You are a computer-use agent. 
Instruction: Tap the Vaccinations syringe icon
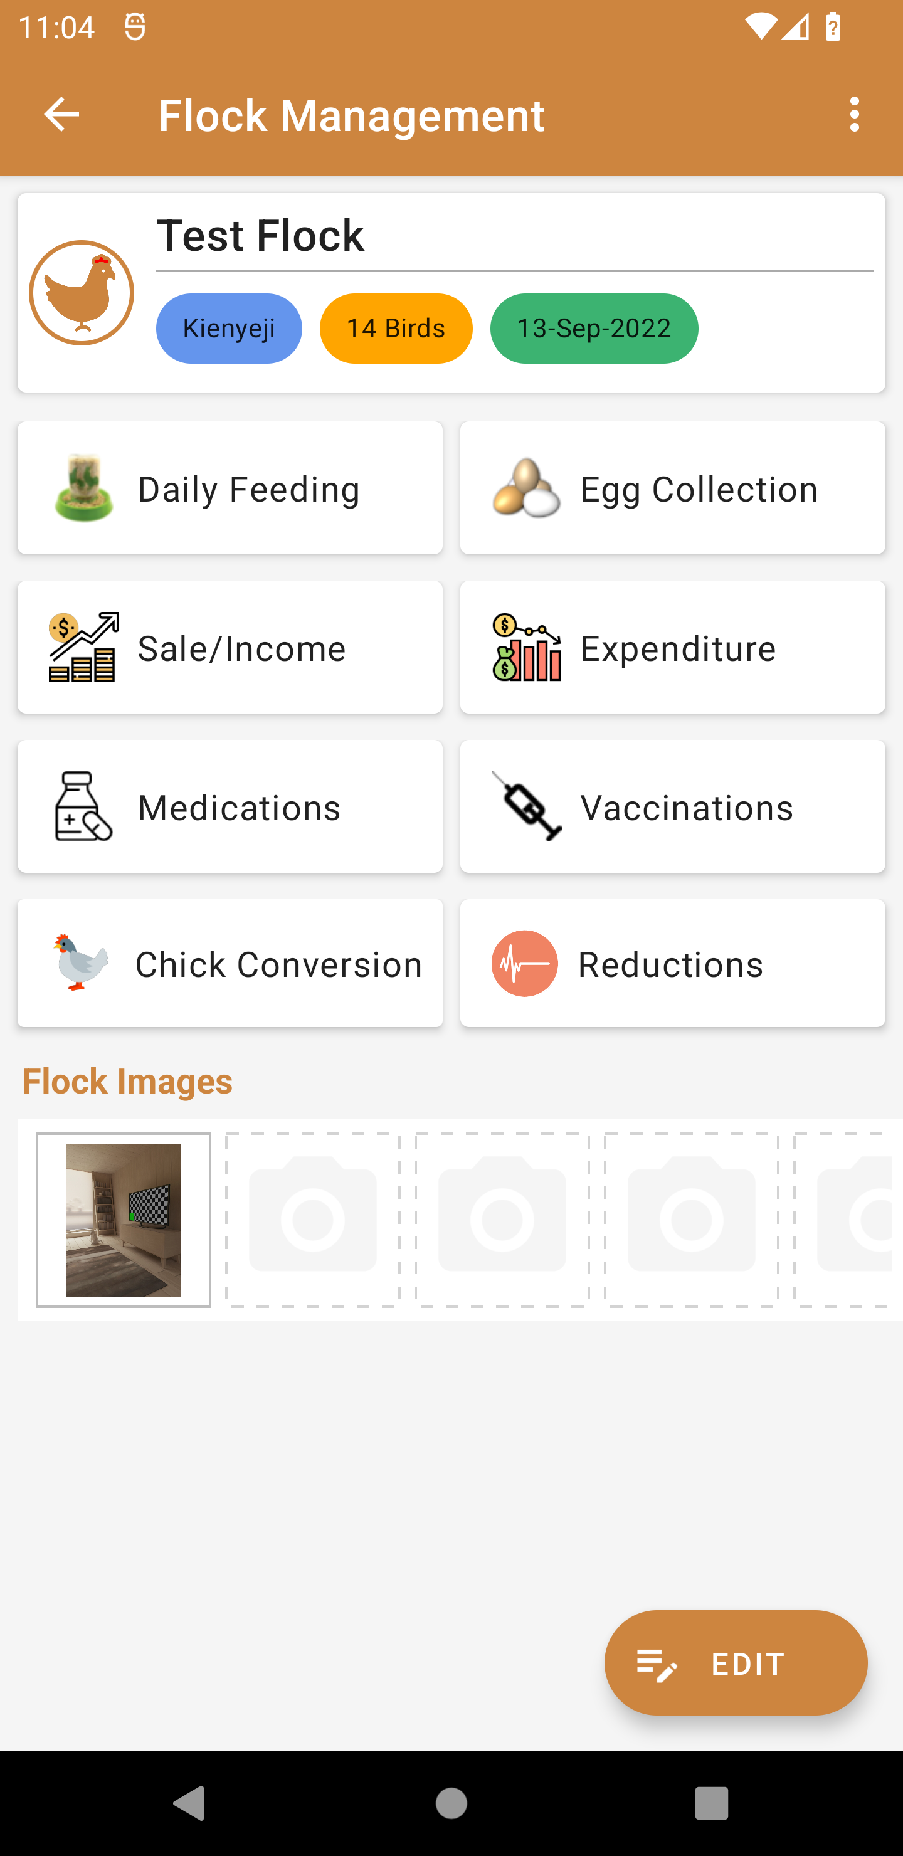(526, 806)
